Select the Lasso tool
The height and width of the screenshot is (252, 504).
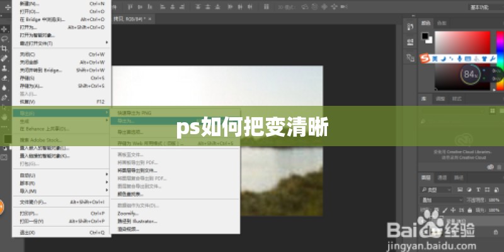(x=4, y=39)
